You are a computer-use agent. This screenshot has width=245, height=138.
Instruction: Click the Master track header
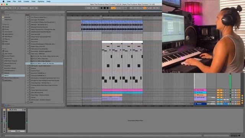tap(200, 104)
